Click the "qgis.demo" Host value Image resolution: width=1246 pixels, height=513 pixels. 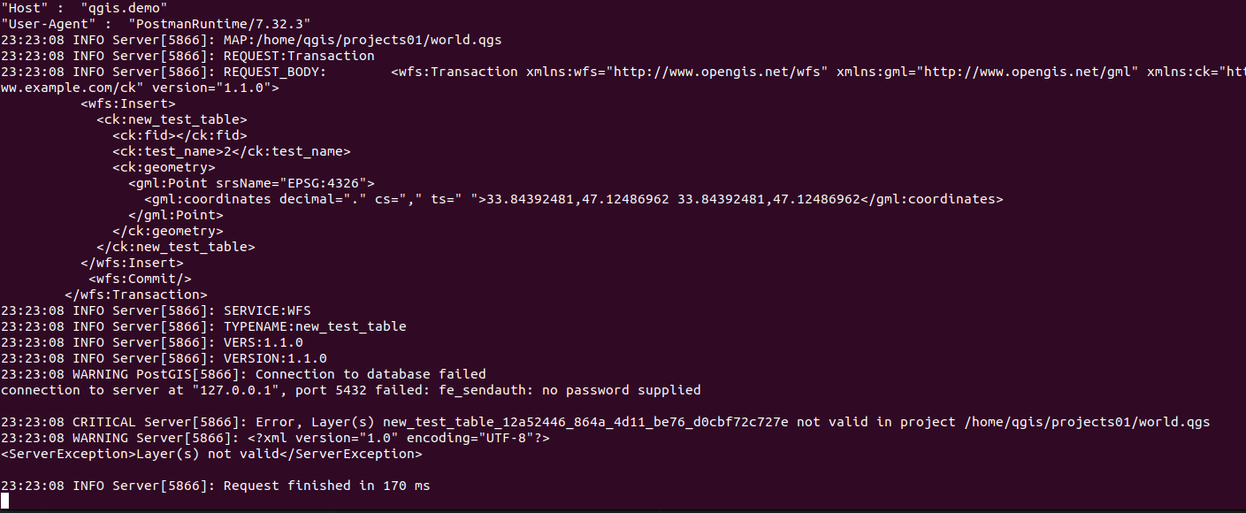point(111,8)
